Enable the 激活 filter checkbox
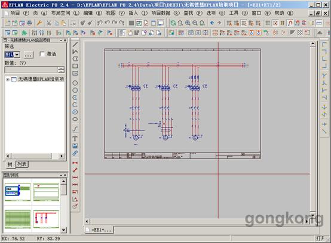331x243 pixels. [x=42, y=54]
